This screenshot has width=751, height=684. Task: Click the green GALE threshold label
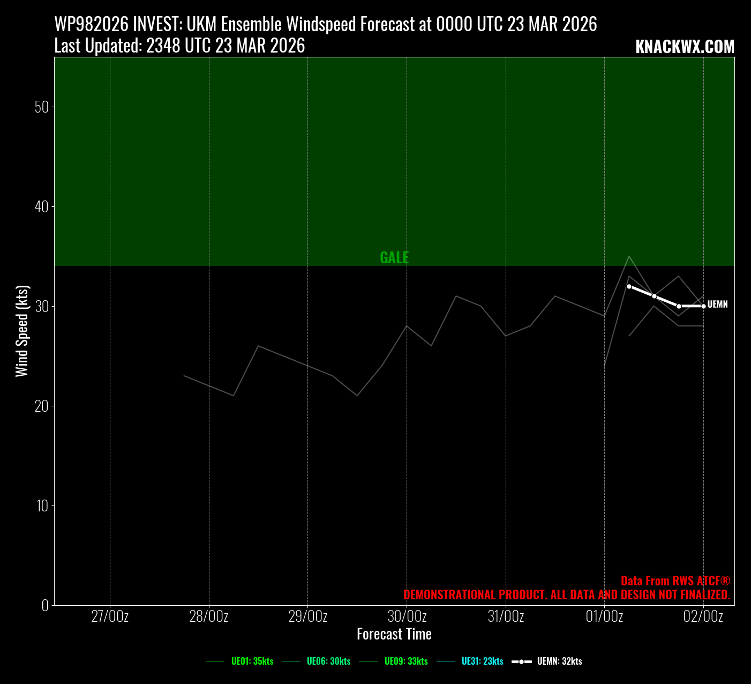click(x=394, y=258)
